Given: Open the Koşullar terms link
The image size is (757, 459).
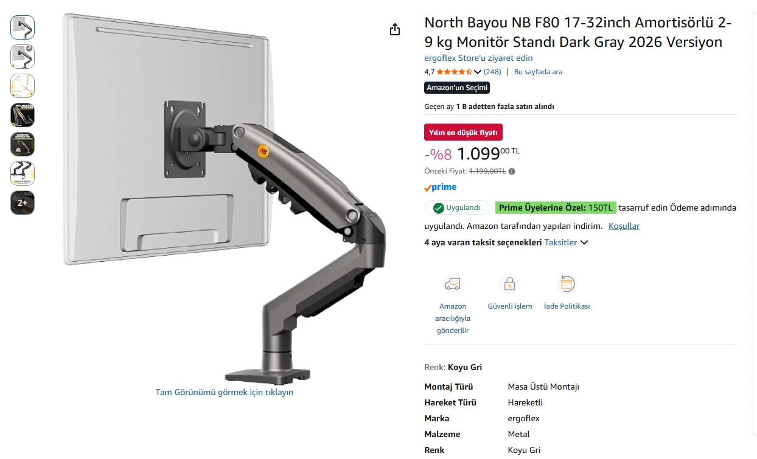Looking at the screenshot, I should [624, 226].
